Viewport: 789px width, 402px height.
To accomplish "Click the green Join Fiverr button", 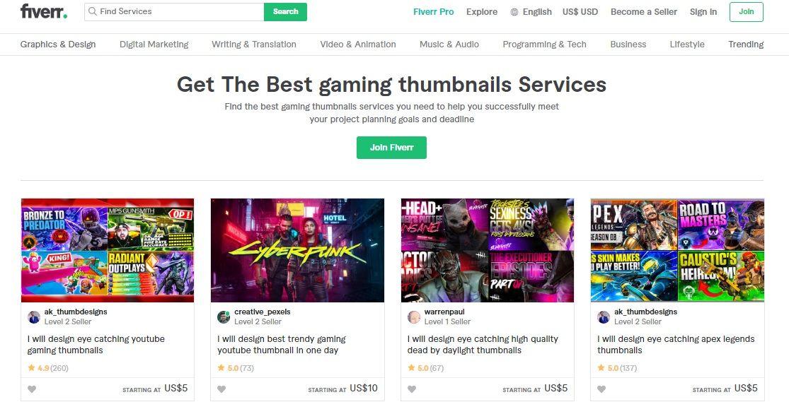I will point(391,148).
